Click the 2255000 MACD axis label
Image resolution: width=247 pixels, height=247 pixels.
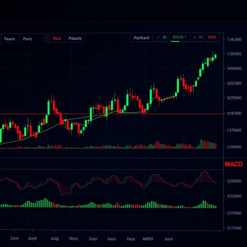234,181
